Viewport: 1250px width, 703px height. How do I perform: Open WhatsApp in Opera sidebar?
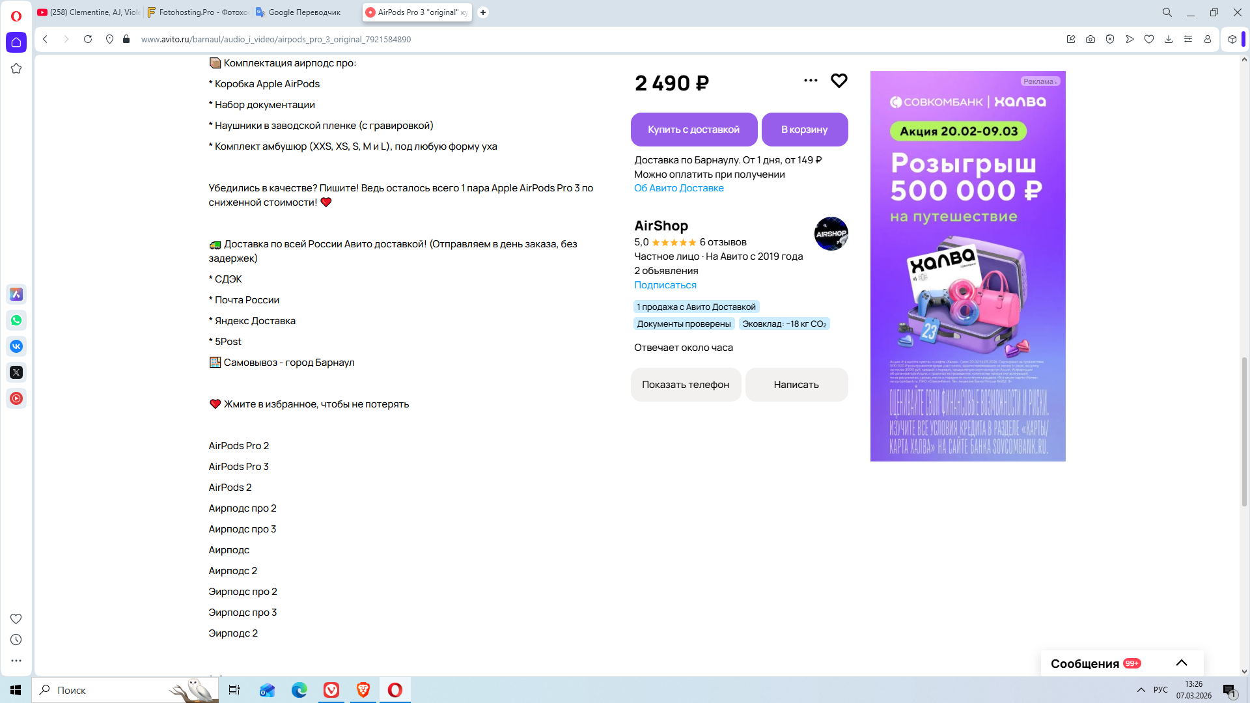tap(16, 320)
